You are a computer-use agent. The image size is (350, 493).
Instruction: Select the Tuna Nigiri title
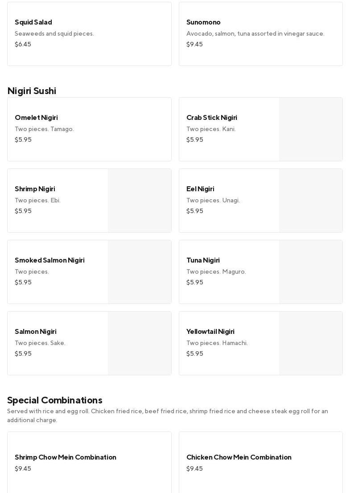tap(203, 260)
